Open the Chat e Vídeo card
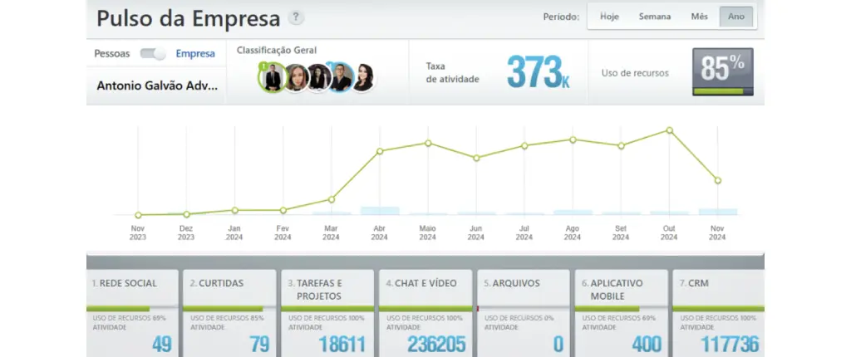The image size is (851, 357). (x=425, y=313)
